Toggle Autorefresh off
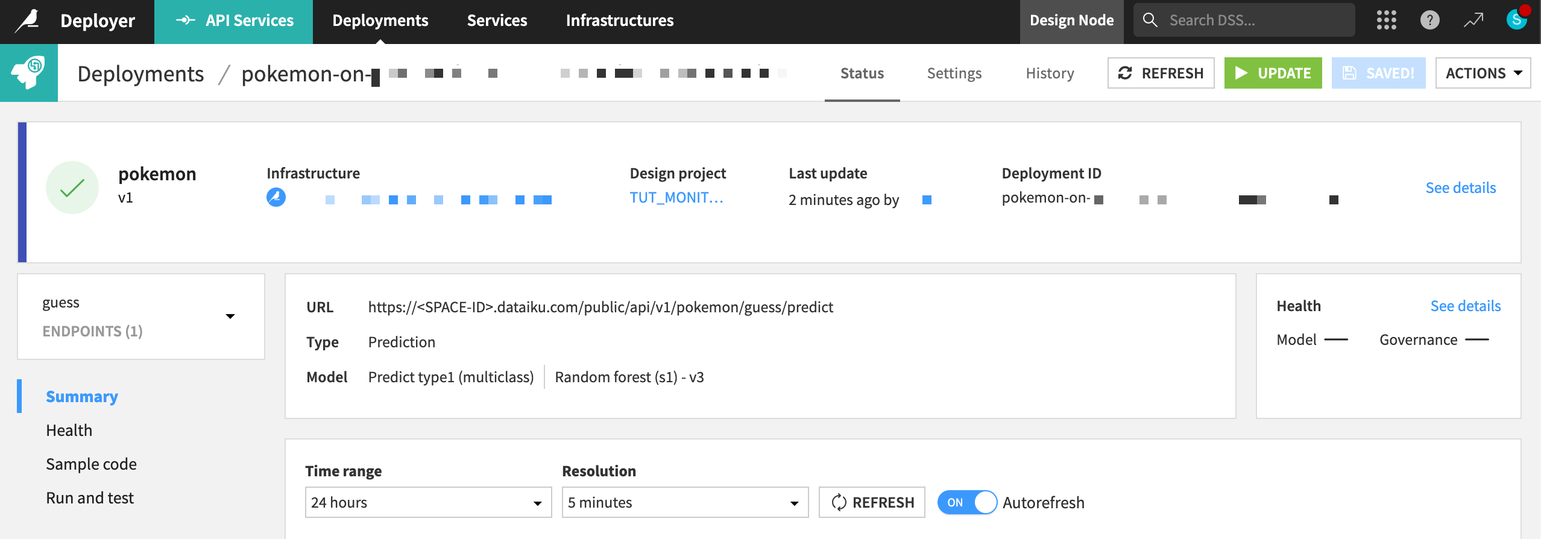Viewport: 1541px width, 539px height. click(967, 502)
